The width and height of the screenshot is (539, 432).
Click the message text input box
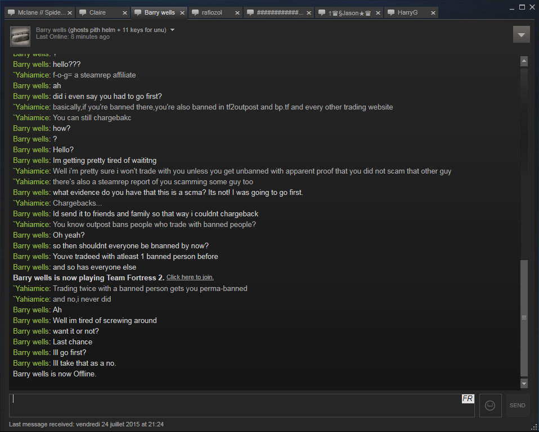coord(242,405)
